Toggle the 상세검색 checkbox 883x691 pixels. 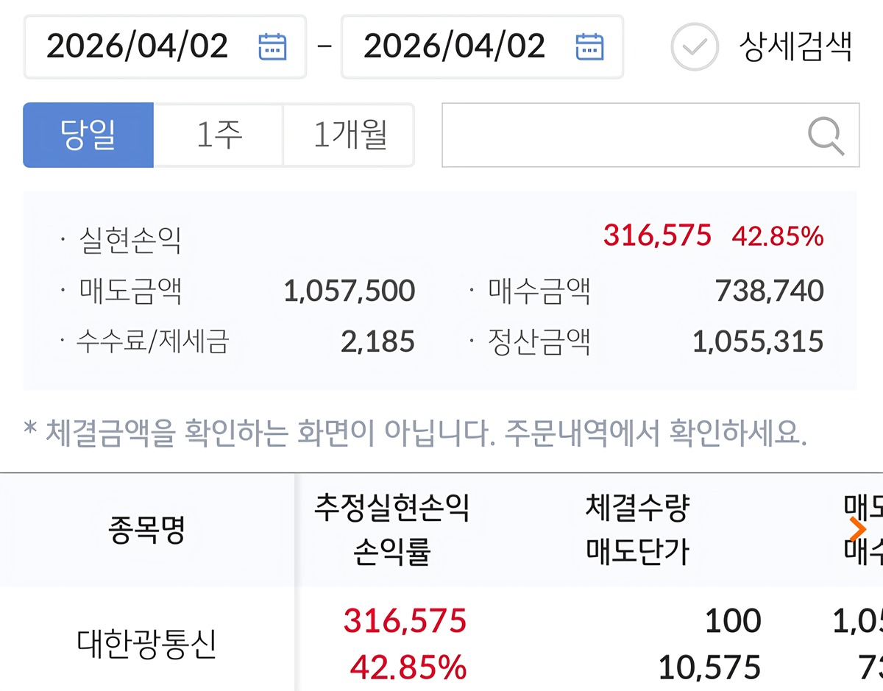(x=694, y=46)
